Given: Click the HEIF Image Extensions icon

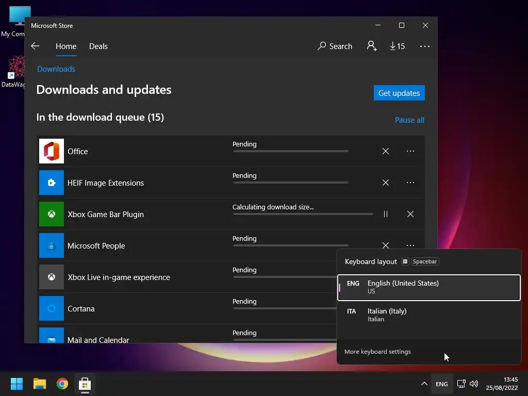Looking at the screenshot, I should coord(52,183).
